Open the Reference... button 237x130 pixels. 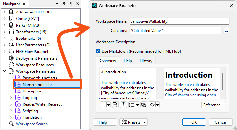[x=213, y=105]
